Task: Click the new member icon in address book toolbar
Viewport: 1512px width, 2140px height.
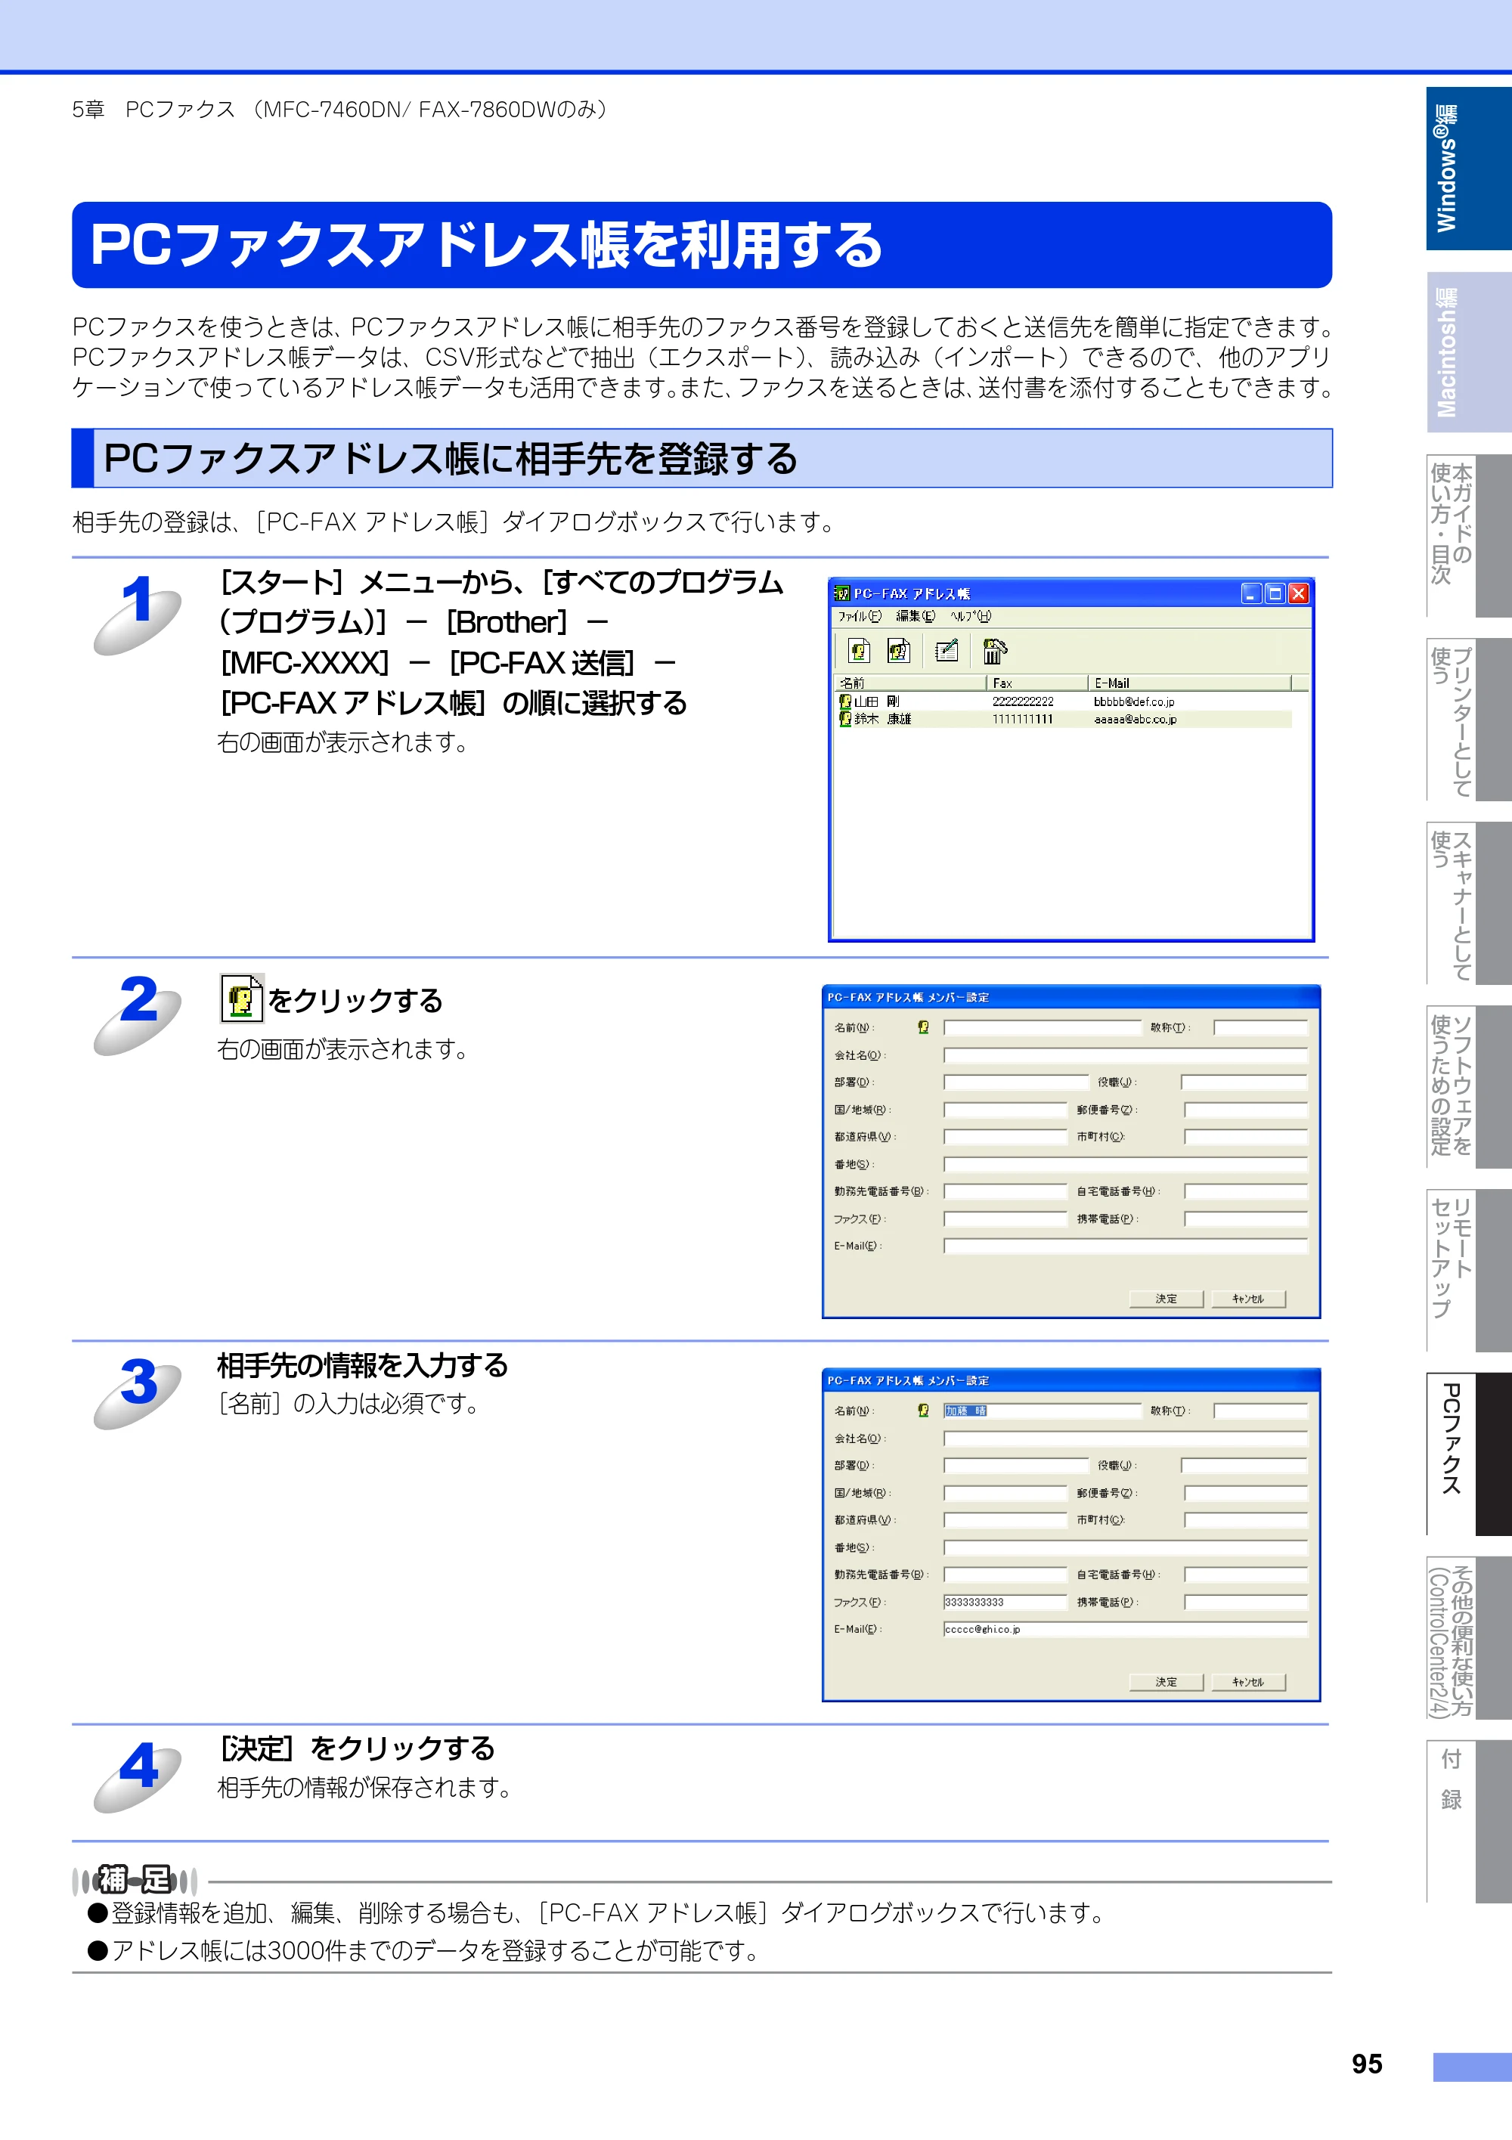Action: point(859,649)
